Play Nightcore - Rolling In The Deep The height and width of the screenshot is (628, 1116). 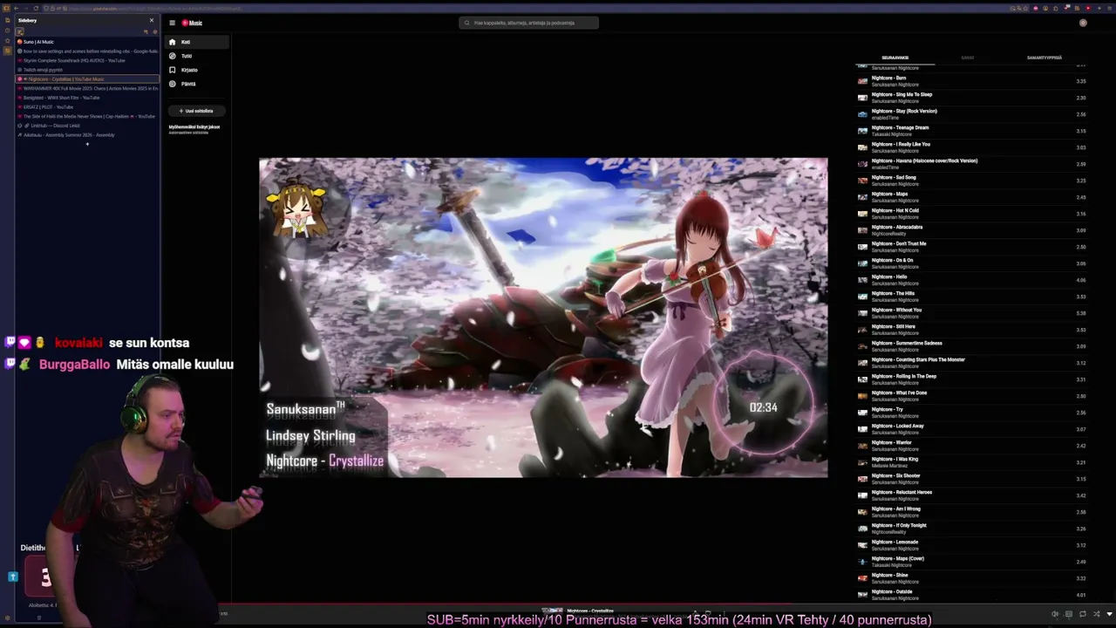(x=971, y=379)
